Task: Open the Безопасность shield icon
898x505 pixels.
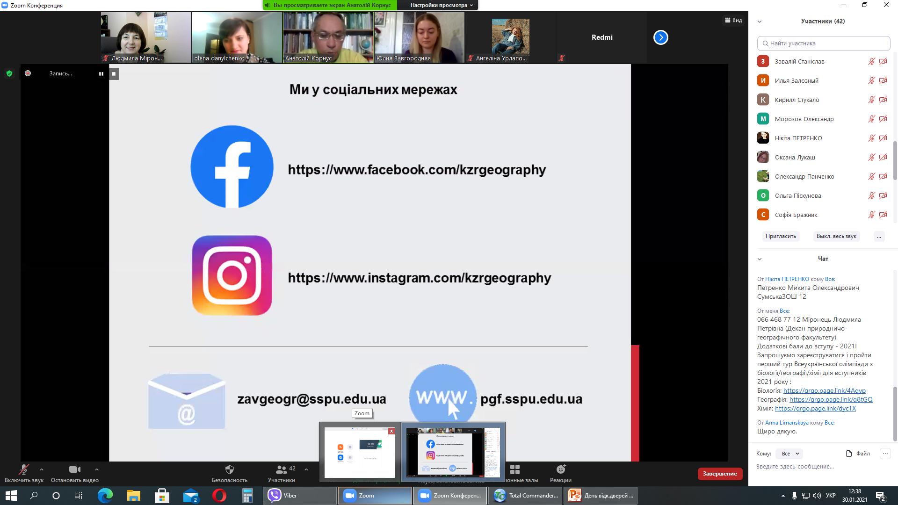Action: click(x=230, y=469)
